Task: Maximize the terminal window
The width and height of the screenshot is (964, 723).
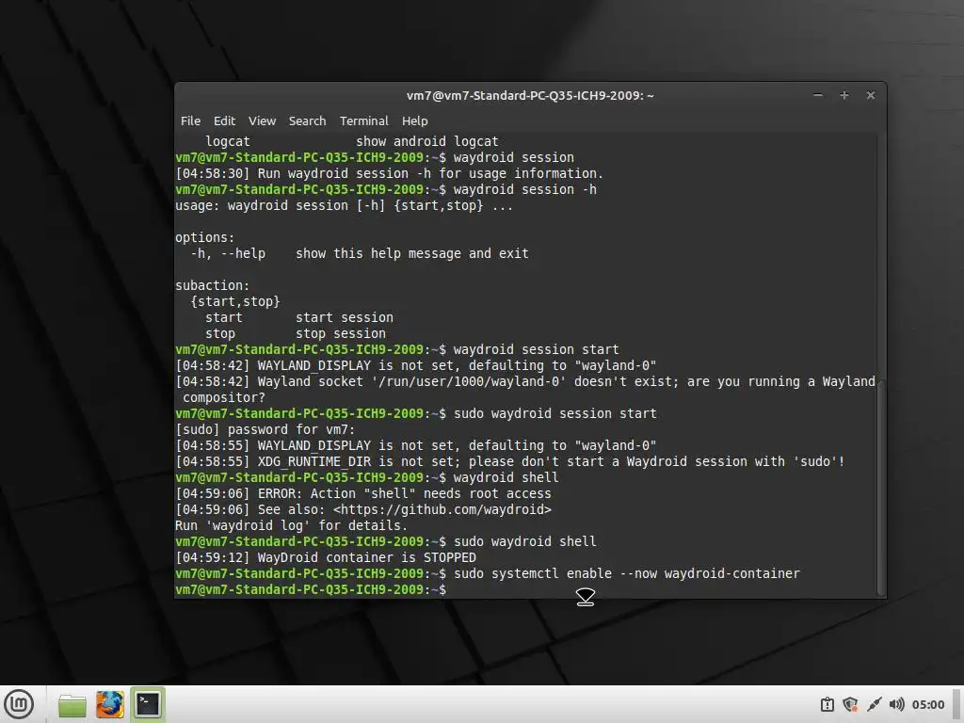Action: (844, 95)
